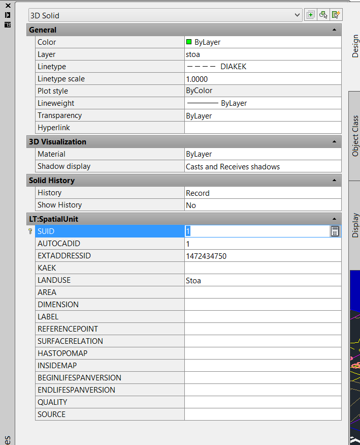Screen dimensions: 360x445
Task: Click the SUID input field
Action: [257, 231]
